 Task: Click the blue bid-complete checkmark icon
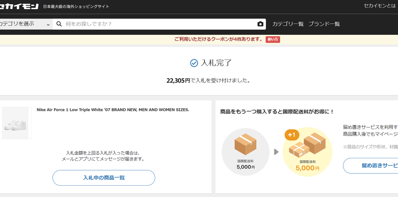click(194, 63)
